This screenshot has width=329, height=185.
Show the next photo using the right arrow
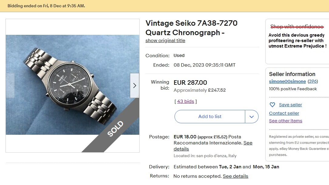[134, 85]
